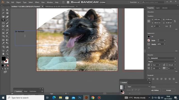
Task: Select the Pen tool
Action: [3, 17]
